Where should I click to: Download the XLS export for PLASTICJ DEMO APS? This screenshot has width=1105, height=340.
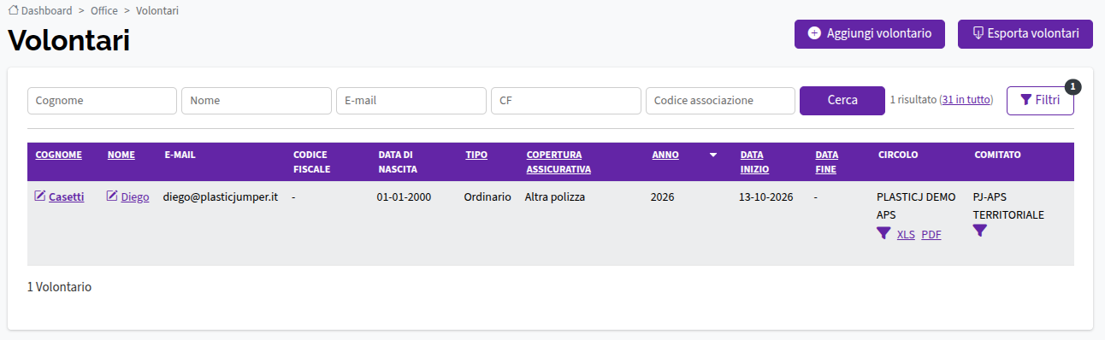(906, 235)
